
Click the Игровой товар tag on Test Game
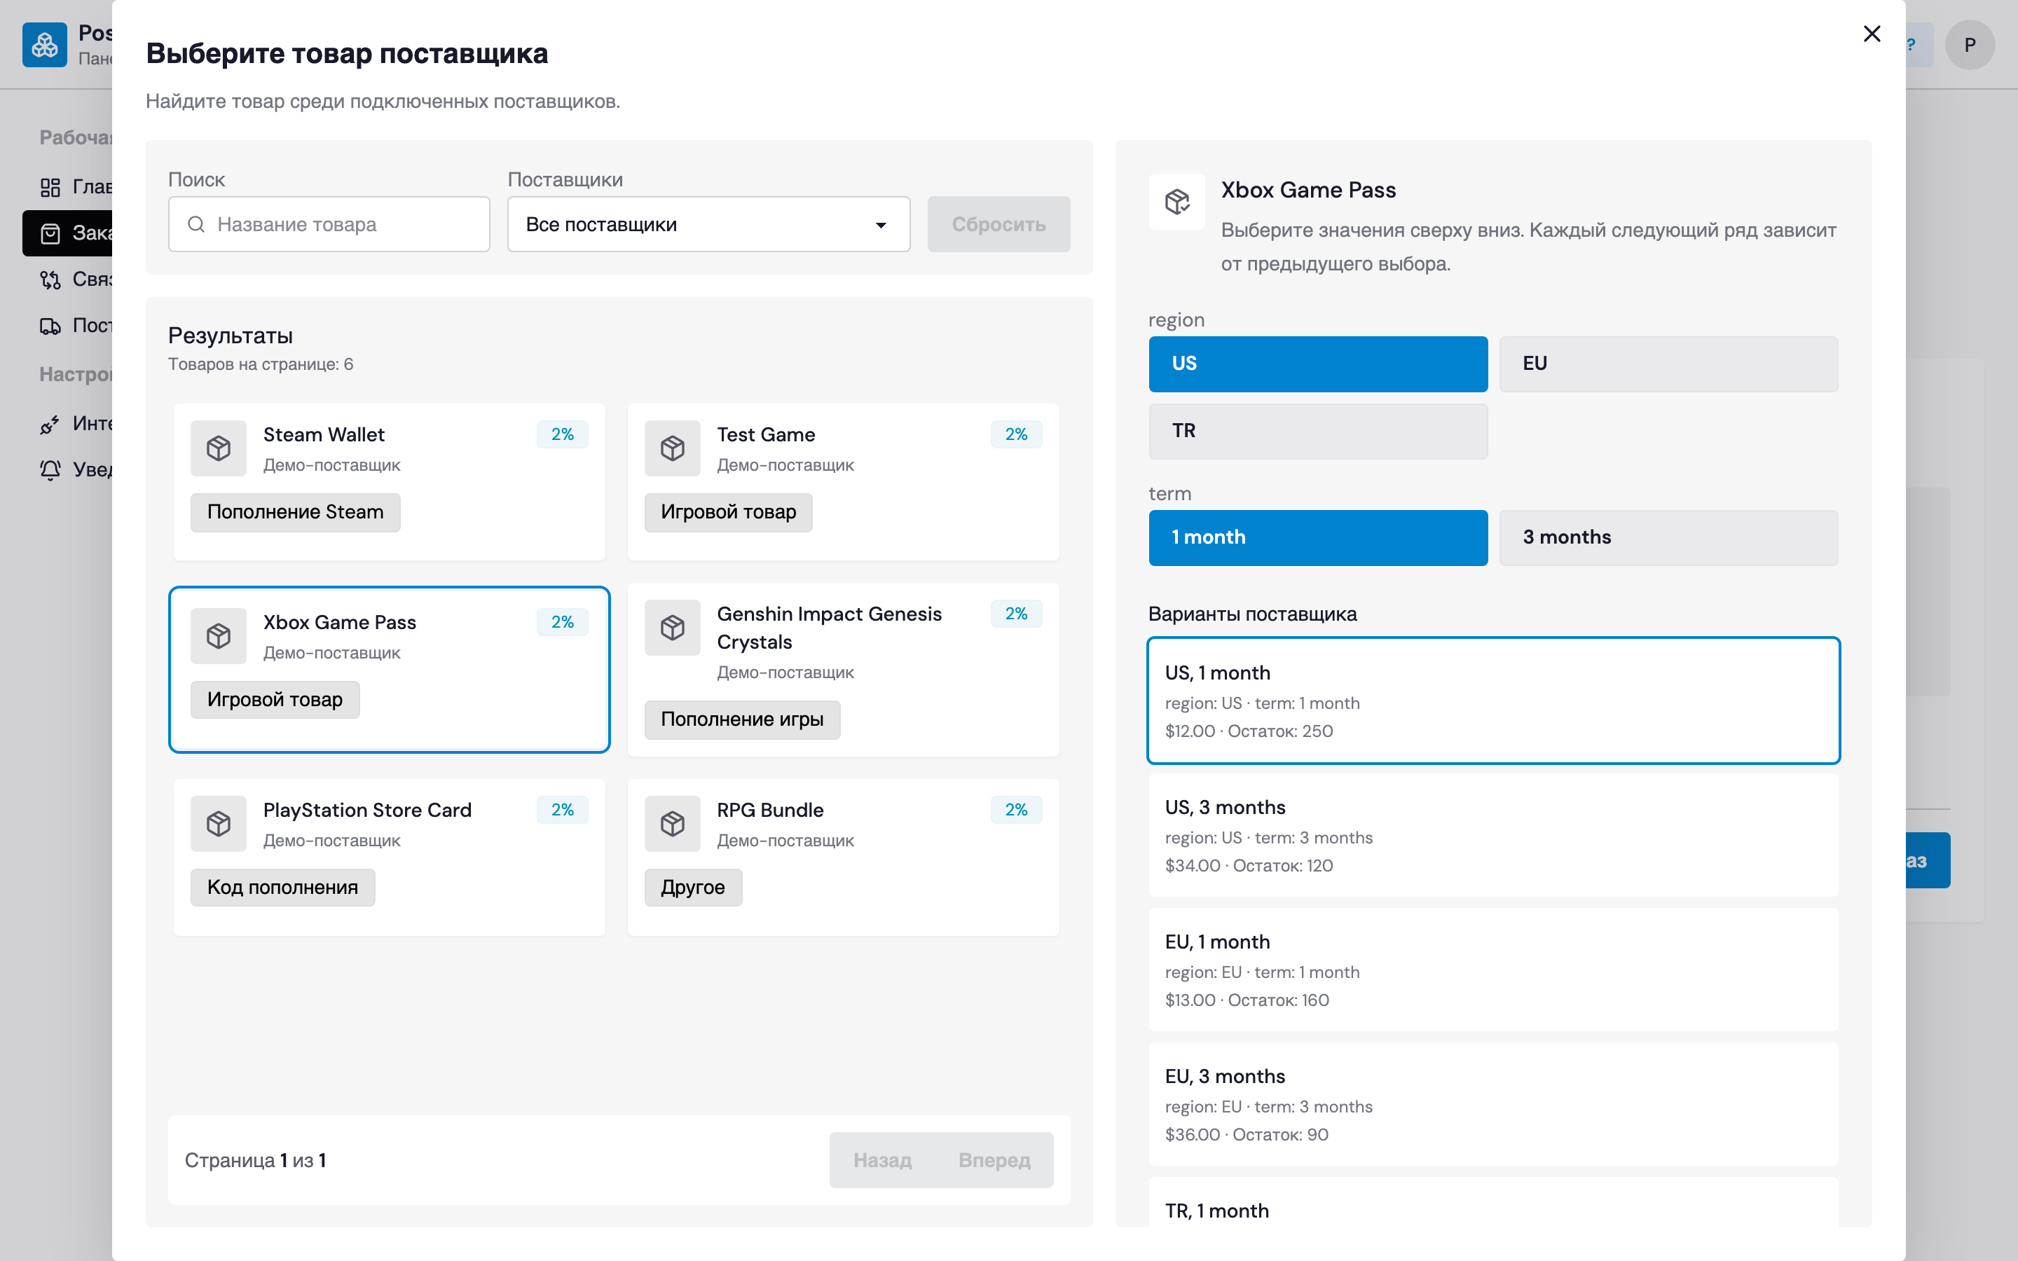[x=728, y=512]
